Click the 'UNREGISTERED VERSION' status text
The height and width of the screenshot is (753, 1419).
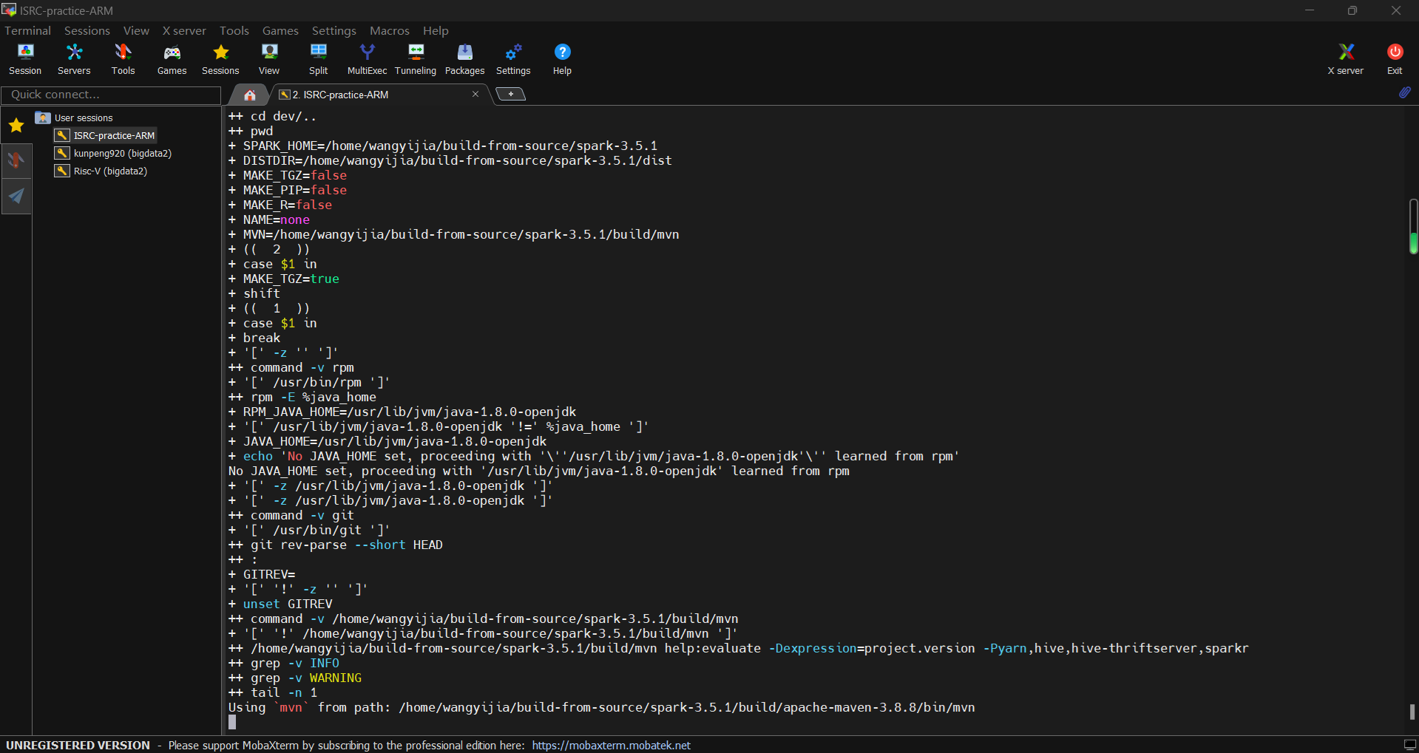(78, 745)
